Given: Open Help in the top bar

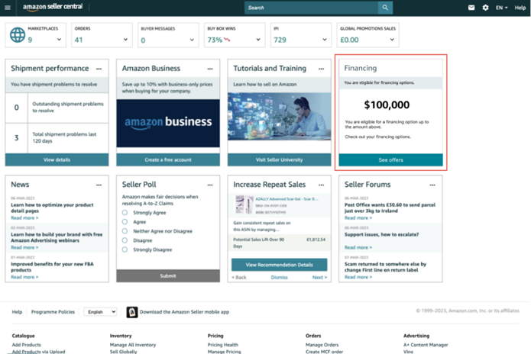Looking at the screenshot, I should pyautogui.click(x=520, y=8).
